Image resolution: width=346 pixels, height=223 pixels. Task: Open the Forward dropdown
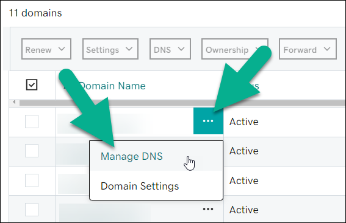(308, 49)
